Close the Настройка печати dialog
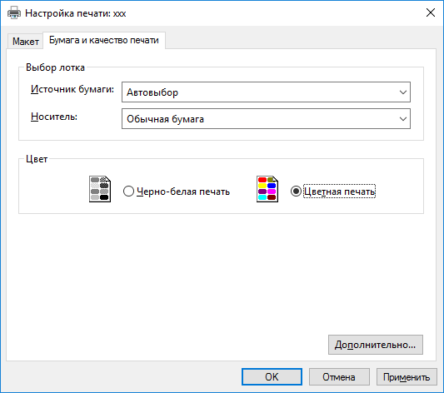 point(431,12)
